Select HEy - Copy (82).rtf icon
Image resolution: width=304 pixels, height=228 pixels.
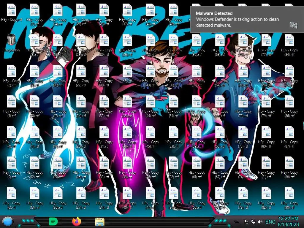click(x=266, y=193)
